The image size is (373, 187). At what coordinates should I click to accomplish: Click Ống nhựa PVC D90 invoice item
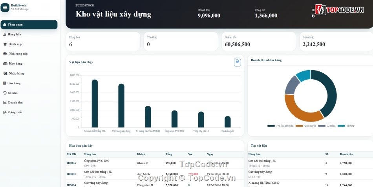(x=97, y=161)
